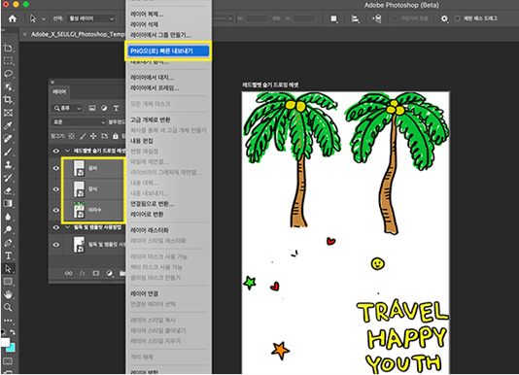This screenshot has width=519, height=375.
Task: Toggle lock position in Layers panel
Action: coord(93,136)
